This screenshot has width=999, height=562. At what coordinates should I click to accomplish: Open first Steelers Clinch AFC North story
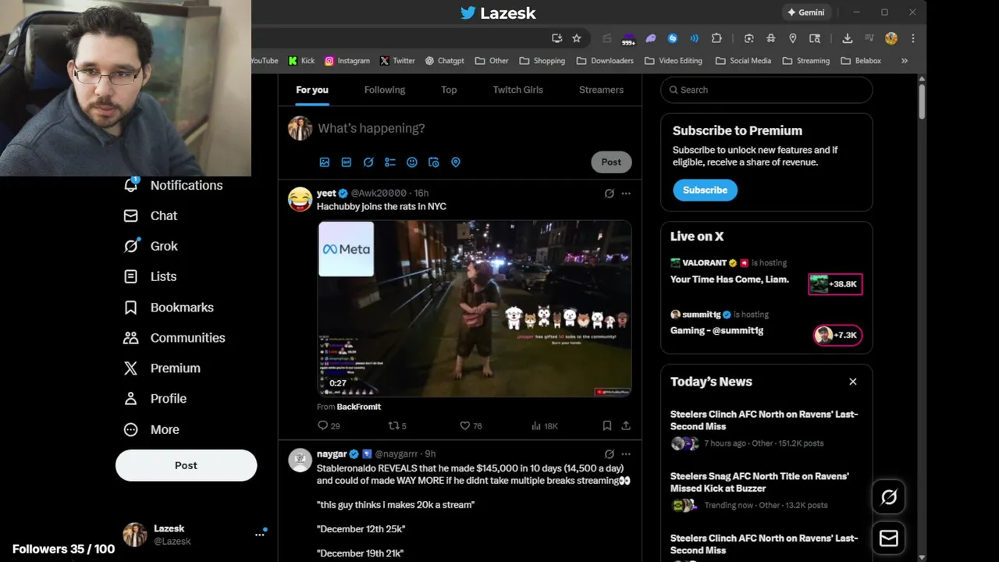coord(766,429)
